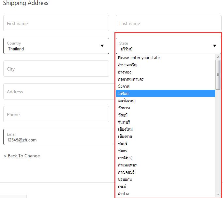Click the state list scrollbar up arrow
This screenshot has height=198, width=223.
point(218,58)
